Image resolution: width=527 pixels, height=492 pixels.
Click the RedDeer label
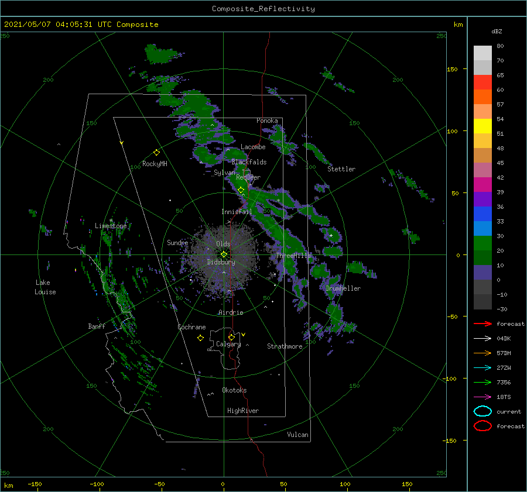pos(248,177)
